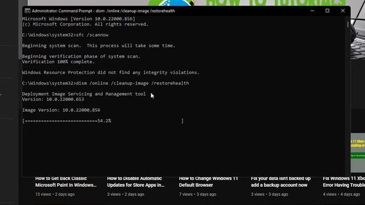
Task: Click 'Deployment Image Servicing and Management tool' line
Action: click(x=84, y=94)
